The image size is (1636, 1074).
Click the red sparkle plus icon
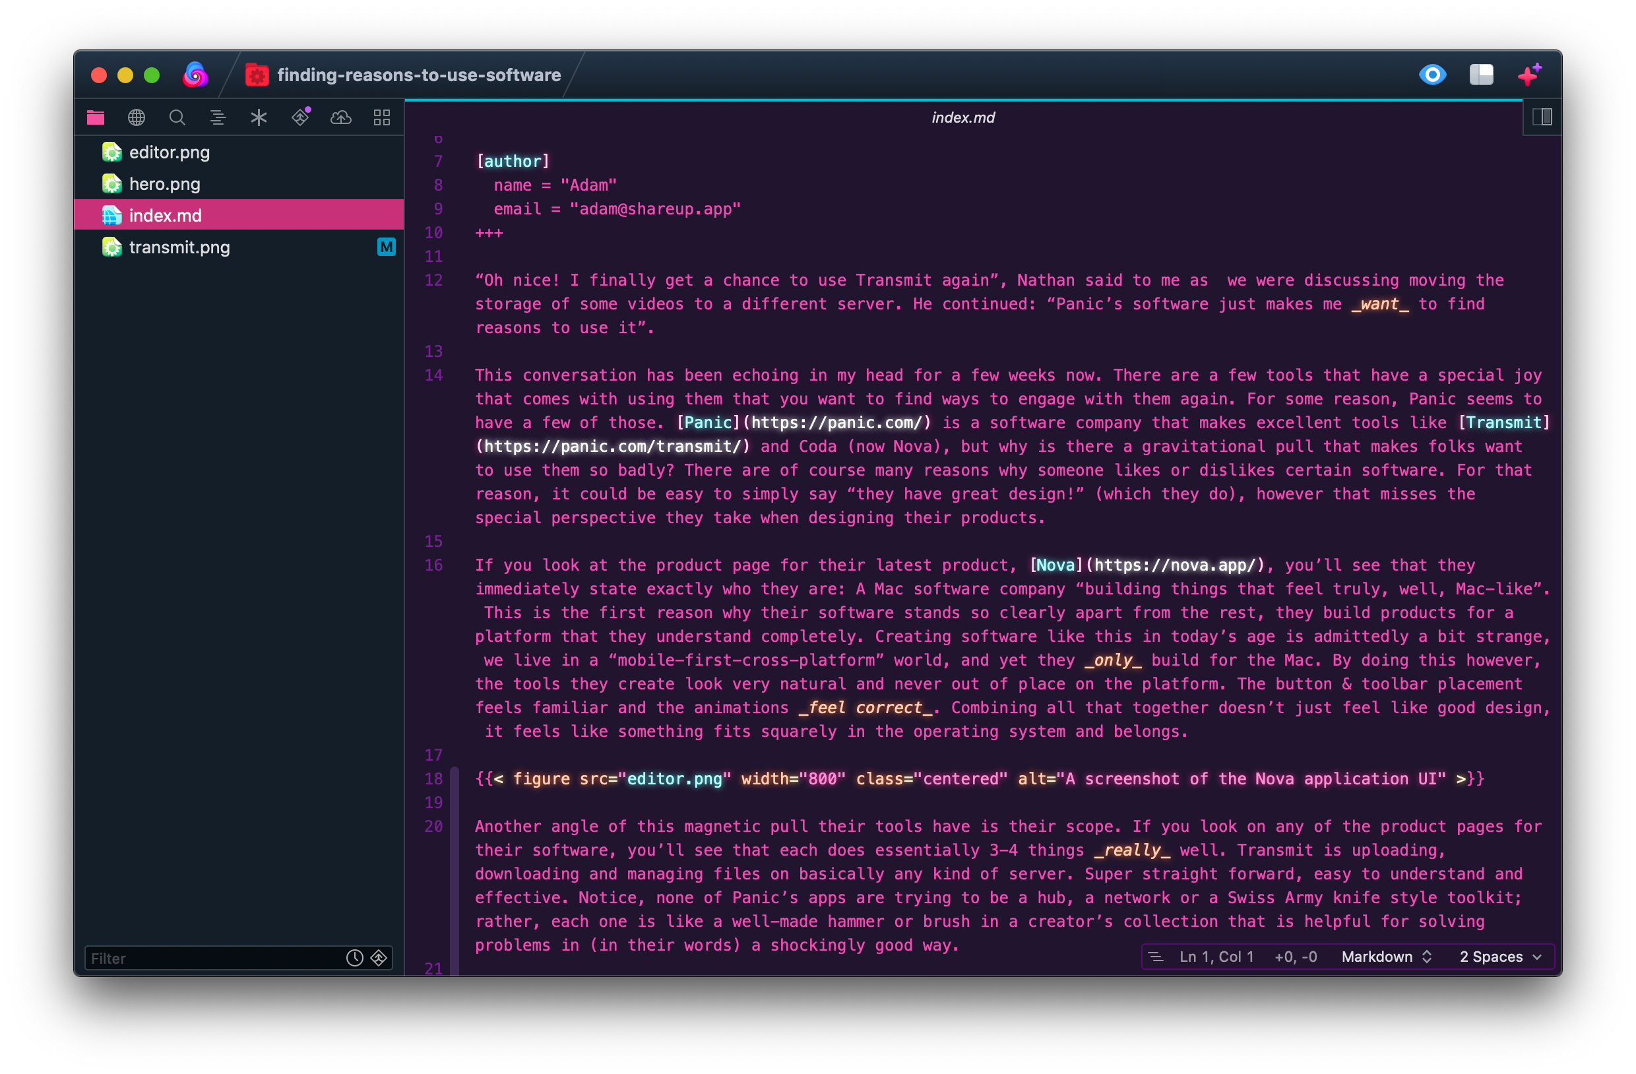click(x=1529, y=75)
